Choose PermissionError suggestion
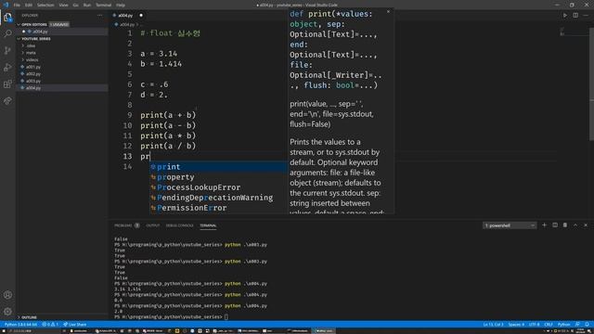This screenshot has height=334, width=594. tap(219, 208)
